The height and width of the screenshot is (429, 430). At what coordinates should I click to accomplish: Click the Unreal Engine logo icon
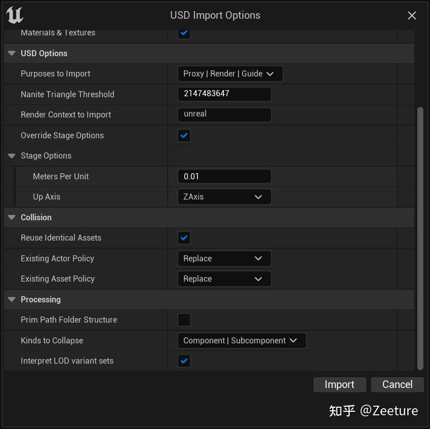pos(15,15)
